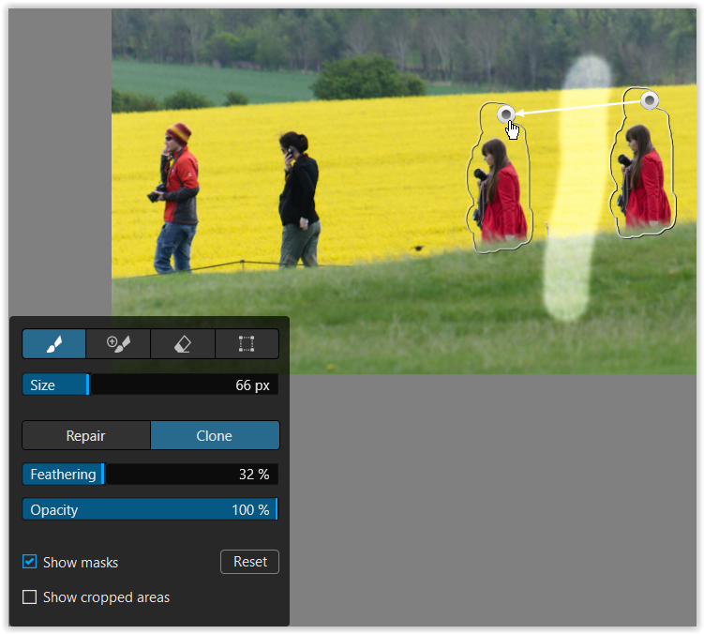Select the dotted-rectangle area selection tool
The height and width of the screenshot is (634, 704).
coord(247,344)
